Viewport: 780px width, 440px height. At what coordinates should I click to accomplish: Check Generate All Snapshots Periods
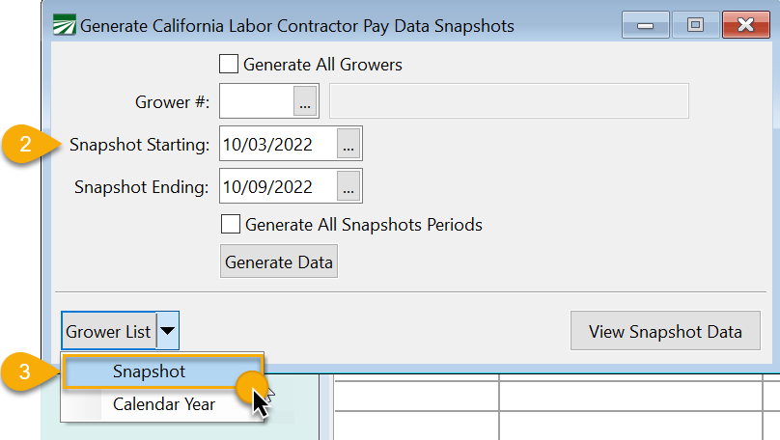point(231,225)
